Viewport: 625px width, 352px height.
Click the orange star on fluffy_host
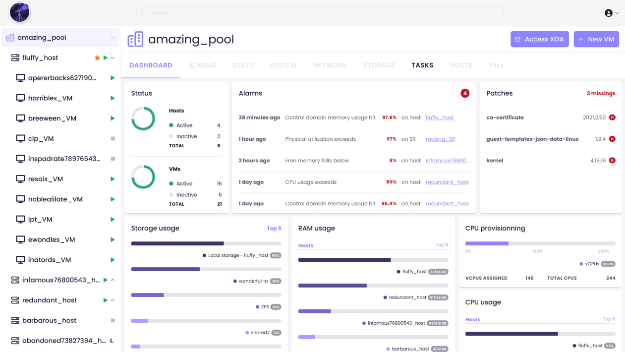tap(97, 58)
